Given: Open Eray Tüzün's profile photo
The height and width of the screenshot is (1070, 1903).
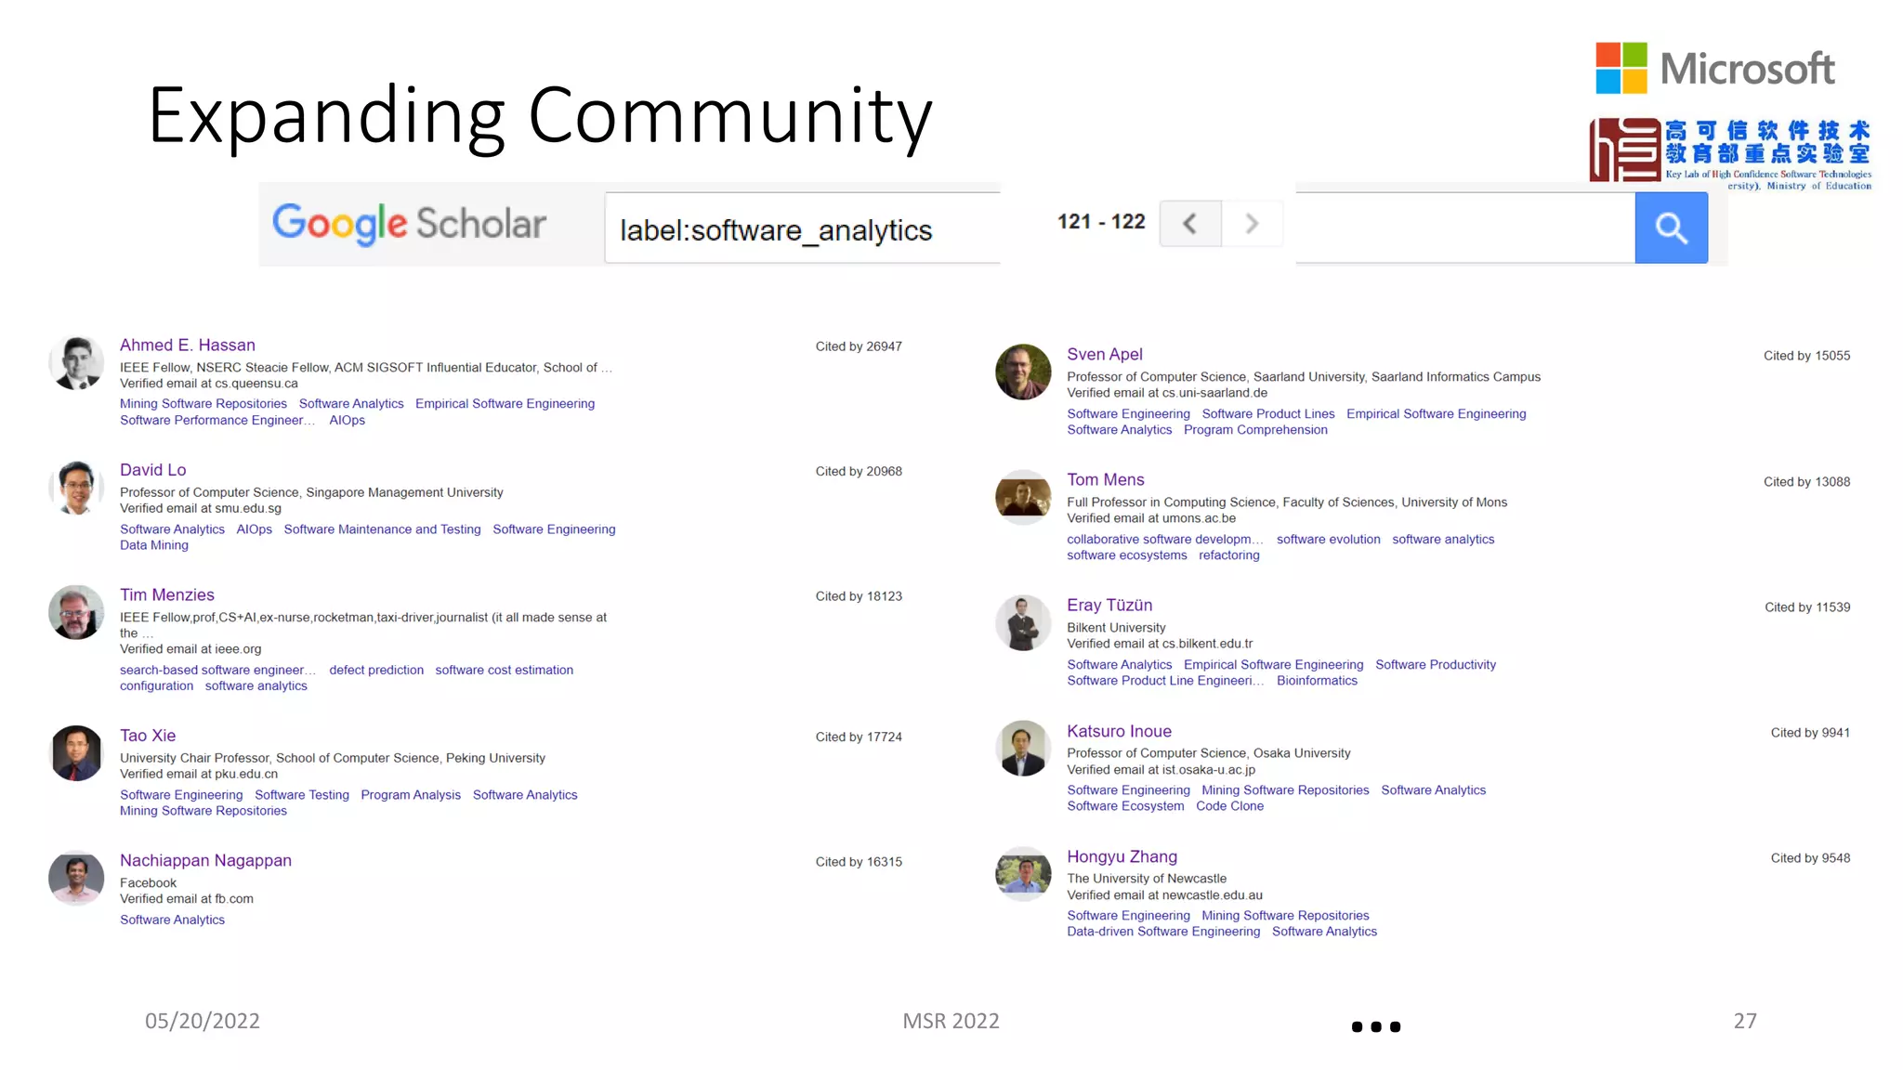Looking at the screenshot, I should click(x=1023, y=622).
